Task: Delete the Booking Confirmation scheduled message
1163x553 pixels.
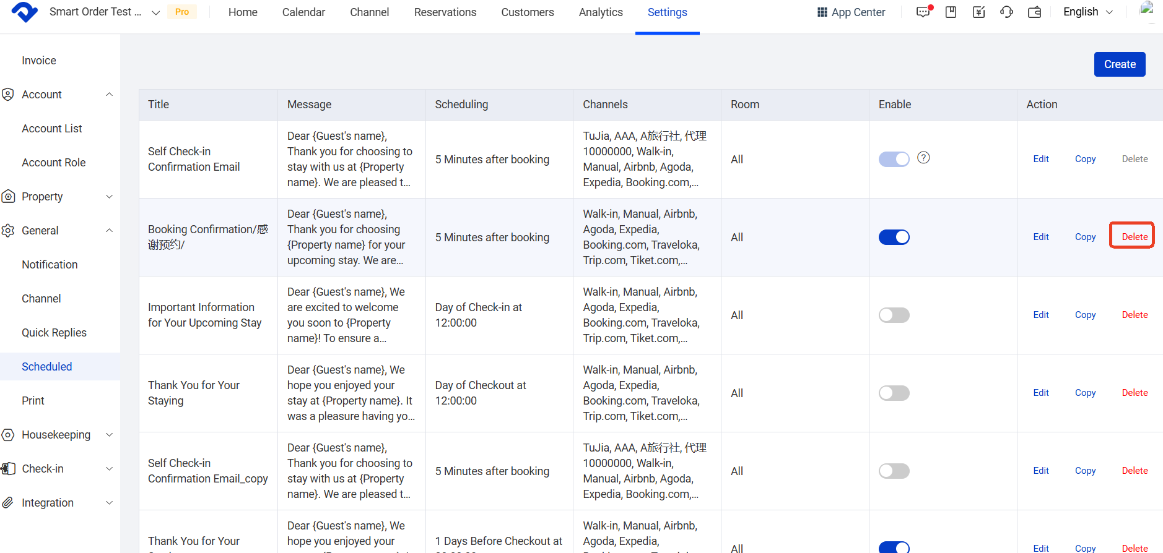Action: pyautogui.click(x=1134, y=237)
